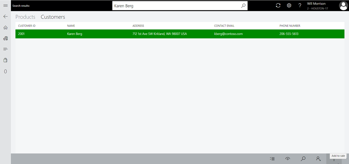This screenshot has height=164, width=349.
Task: Toggle the checklist multi-select icon in bottom bar
Action: pos(272,159)
